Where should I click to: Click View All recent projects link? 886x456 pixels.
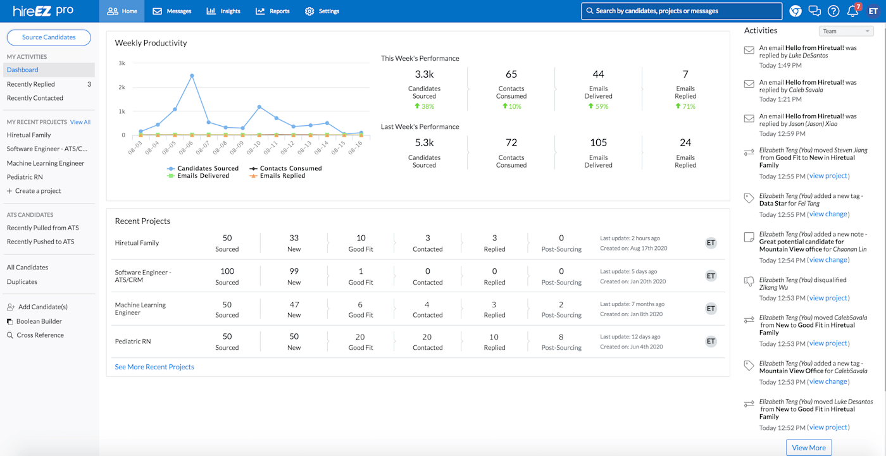click(x=80, y=122)
